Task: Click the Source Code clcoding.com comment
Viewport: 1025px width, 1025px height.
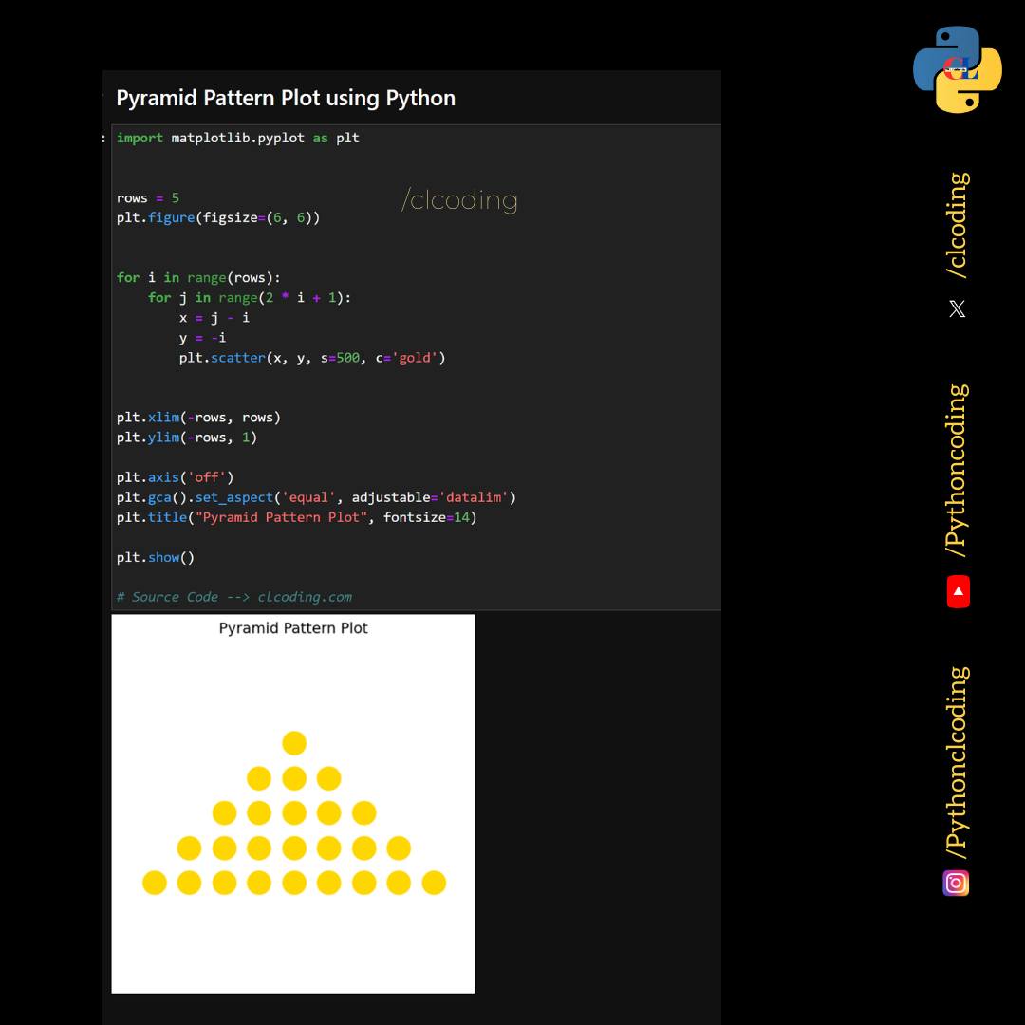Action: 234,597
